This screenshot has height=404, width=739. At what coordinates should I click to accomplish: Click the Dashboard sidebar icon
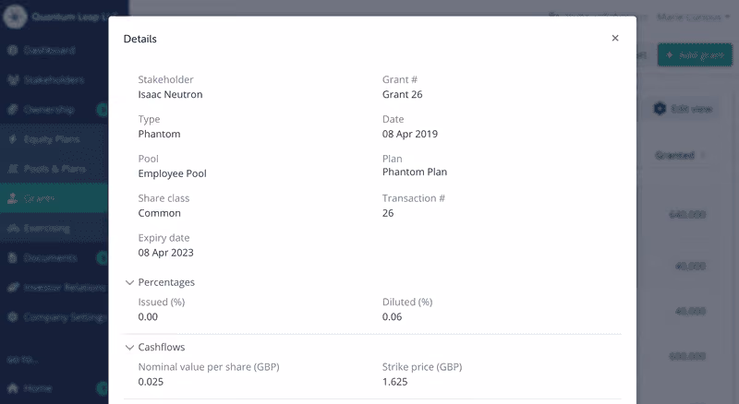(13, 50)
